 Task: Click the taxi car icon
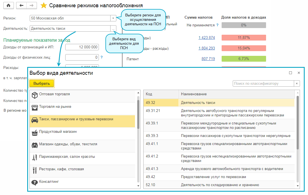coord(34,120)
